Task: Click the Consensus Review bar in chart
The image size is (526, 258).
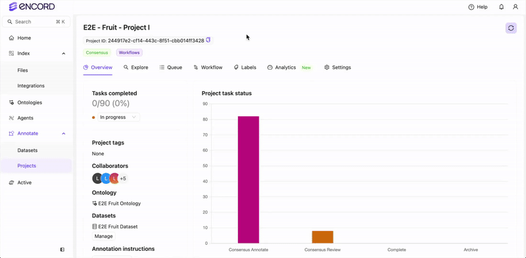Action: (322, 237)
